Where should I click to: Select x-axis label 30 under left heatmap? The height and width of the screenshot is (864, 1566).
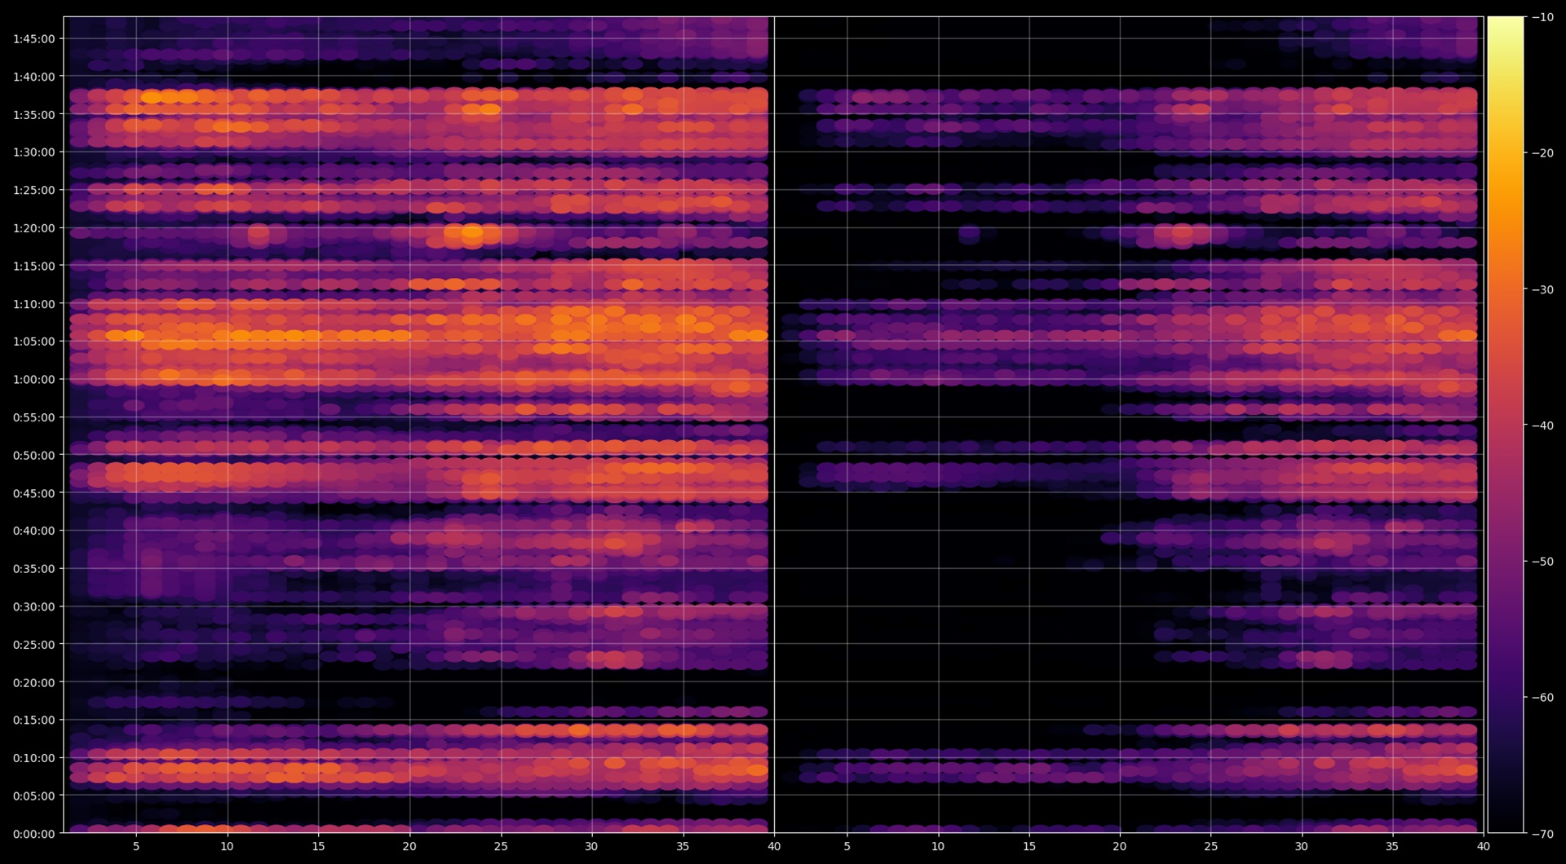pyautogui.click(x=591, y=846)
